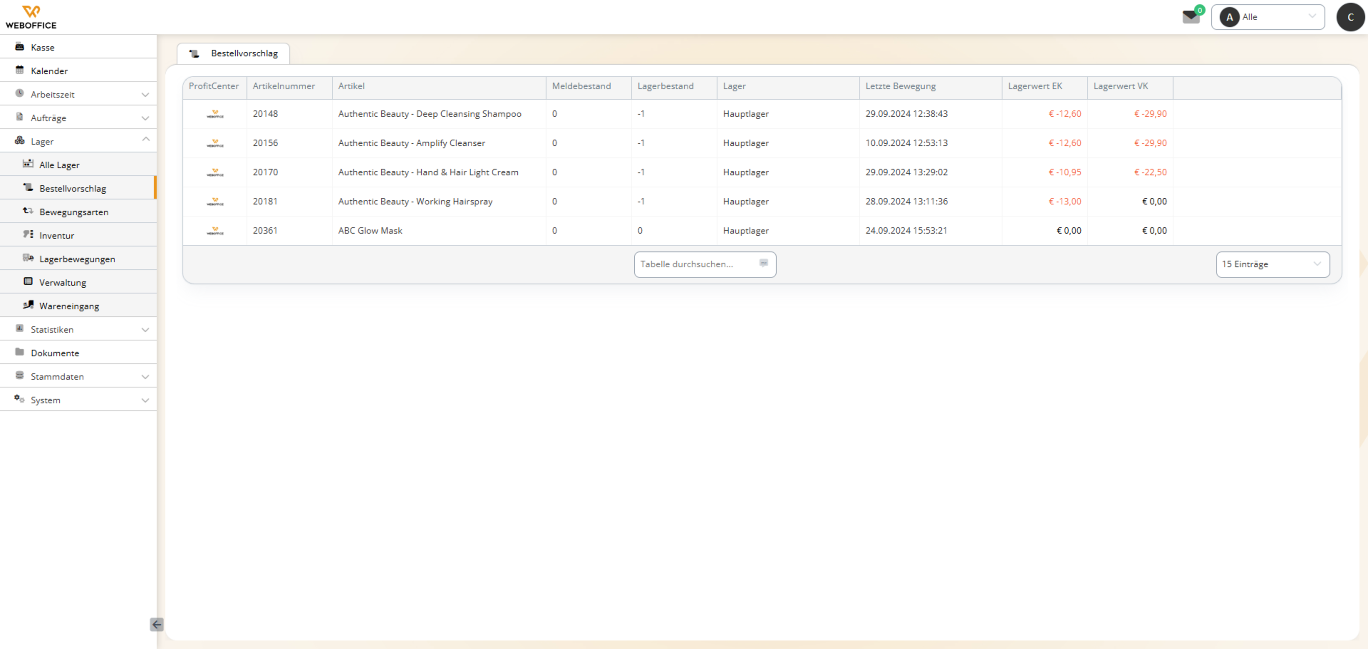
Task: Click article name Deep Cleansing Shampoo
Action: pyautogui.click(x=430, y=114)
